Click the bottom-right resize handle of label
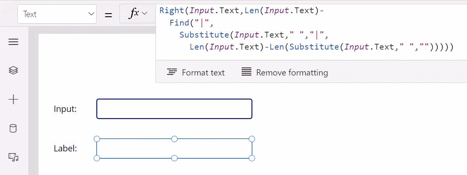 (x=252, y=158)
